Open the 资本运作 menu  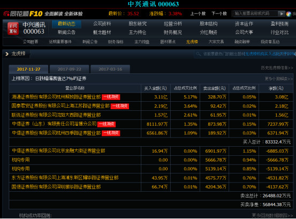(x=244, y=24)
